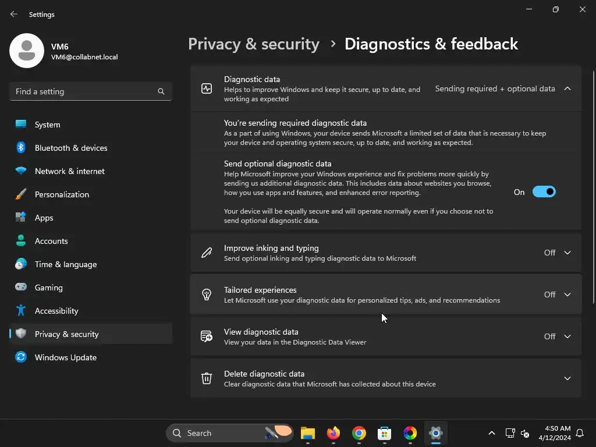Collapse the Diagnostic data section chevron
The width and height of the screenshot is (596, 447).
(x=567, y=88)
